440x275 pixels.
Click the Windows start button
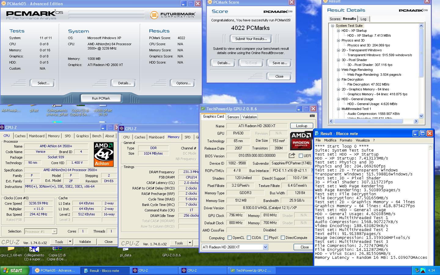pyautogui.click(x=14, y=270)
